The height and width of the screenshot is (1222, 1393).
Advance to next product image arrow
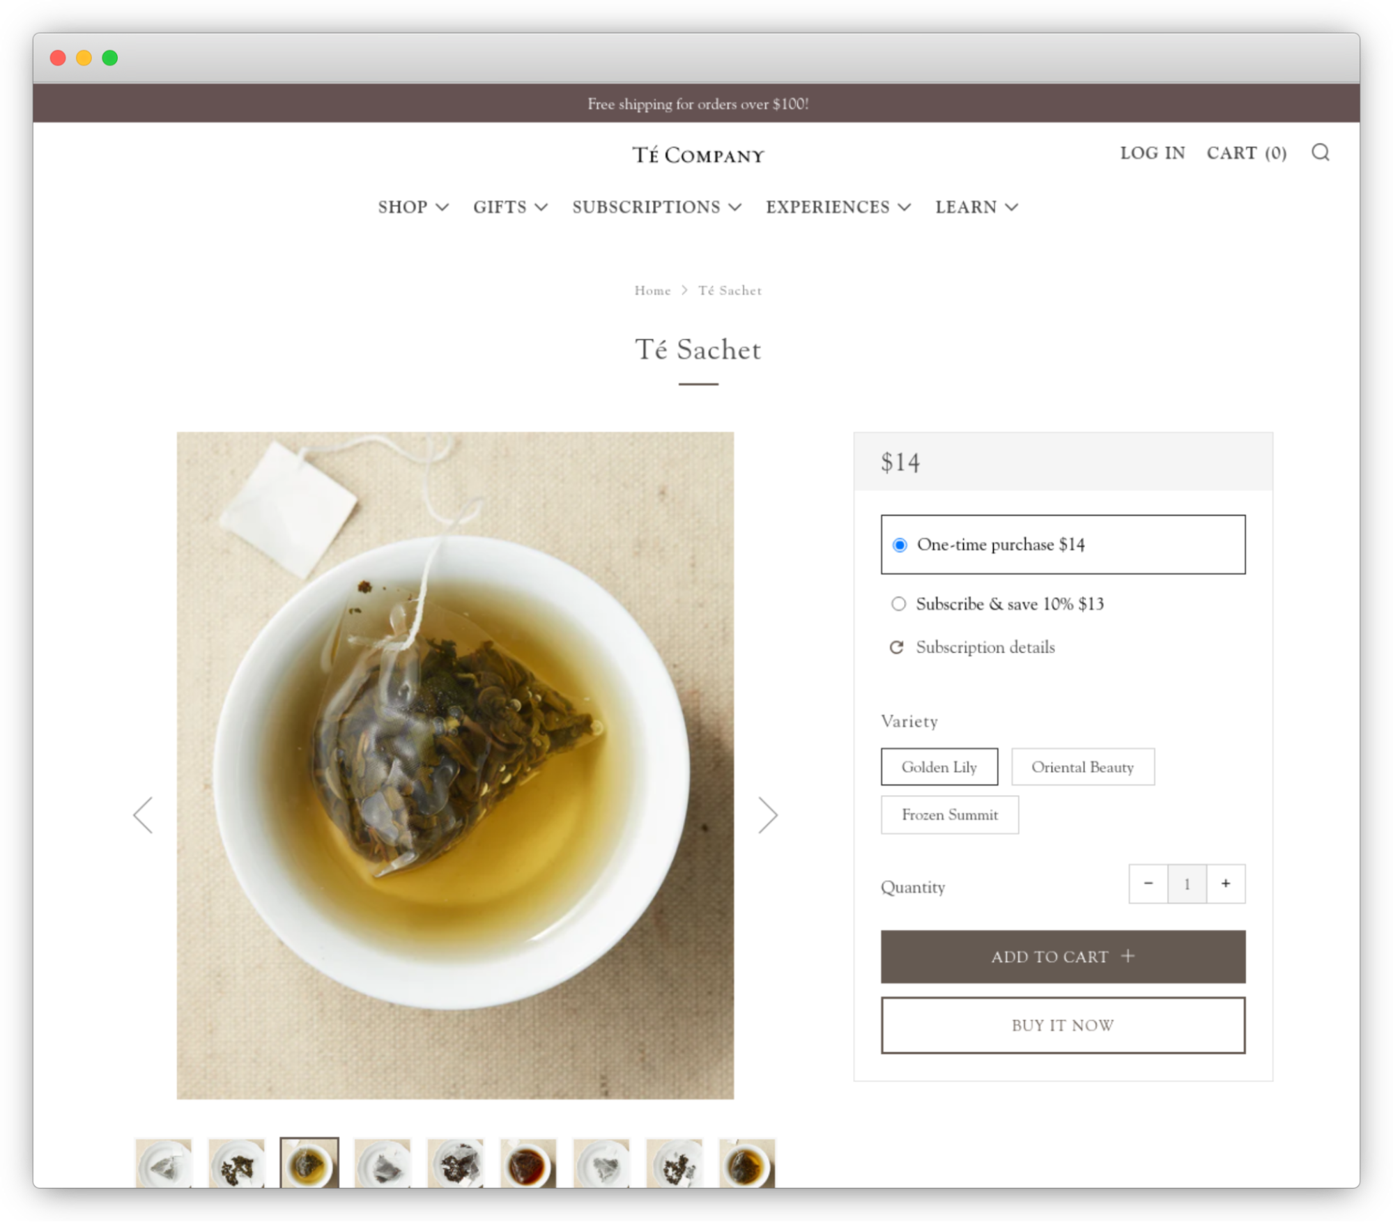767,814
